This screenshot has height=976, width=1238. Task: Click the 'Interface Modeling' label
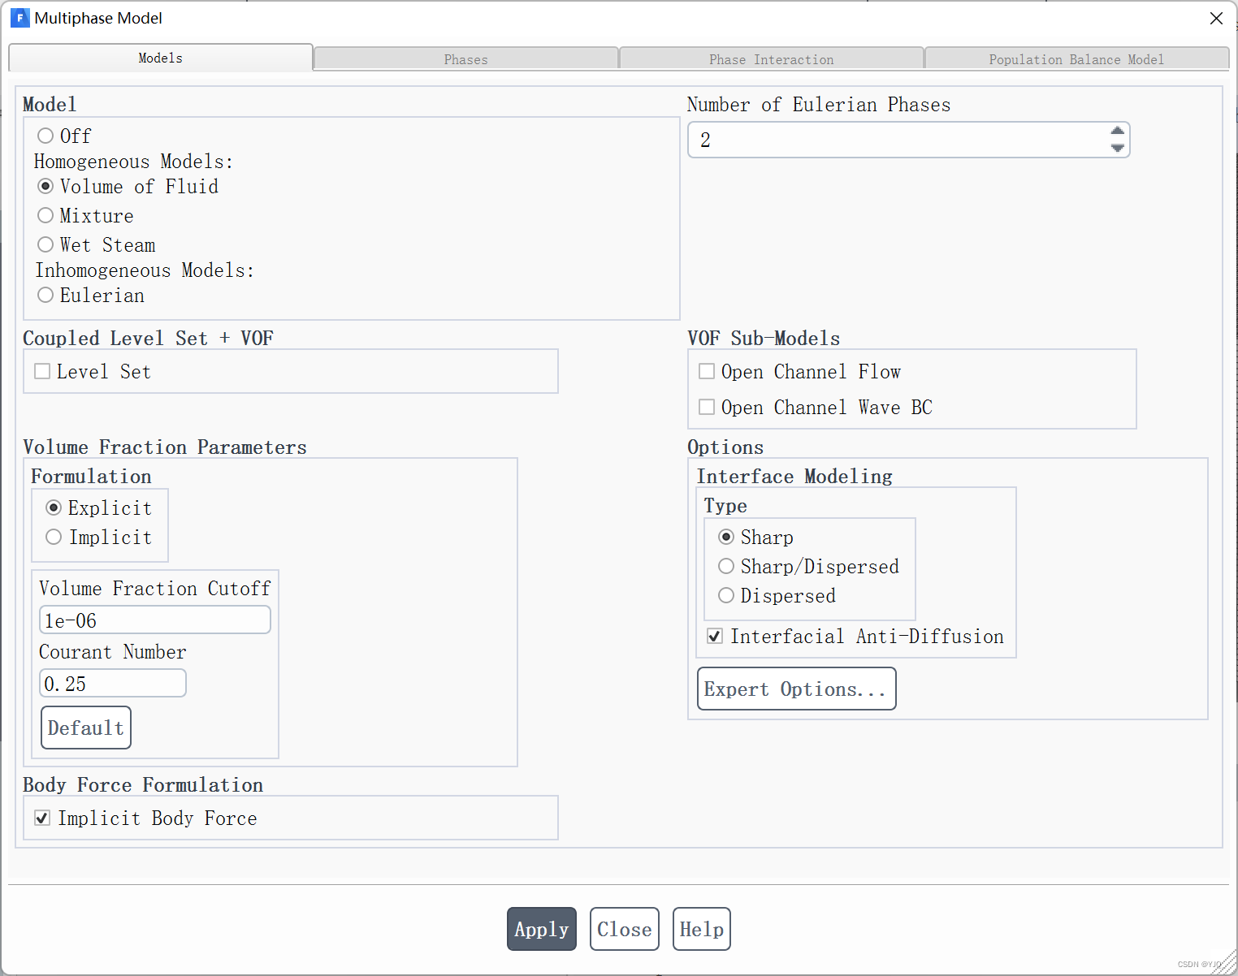(794, 477)
